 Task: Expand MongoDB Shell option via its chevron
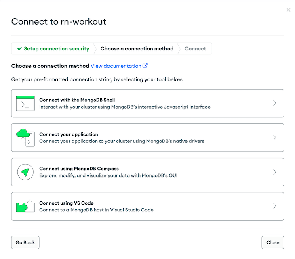pos(275,103)
